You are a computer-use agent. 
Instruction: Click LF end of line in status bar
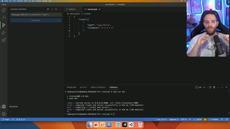pos(190,119)
